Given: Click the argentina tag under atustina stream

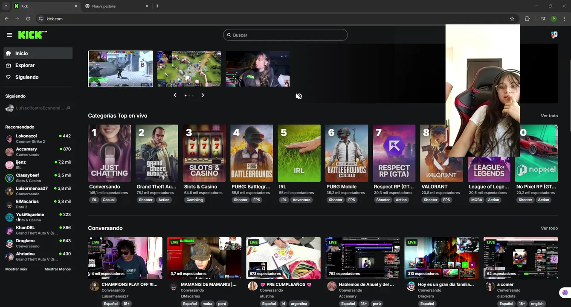Looking at the screenshot, I should pyautogui.click(x=299, y=304).
